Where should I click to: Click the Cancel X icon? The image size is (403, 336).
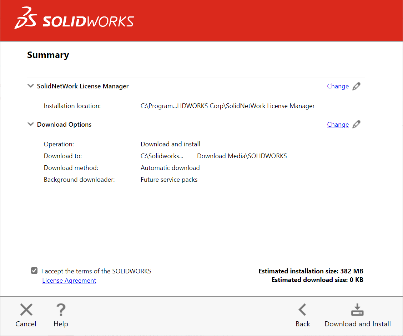coord(26,310)
